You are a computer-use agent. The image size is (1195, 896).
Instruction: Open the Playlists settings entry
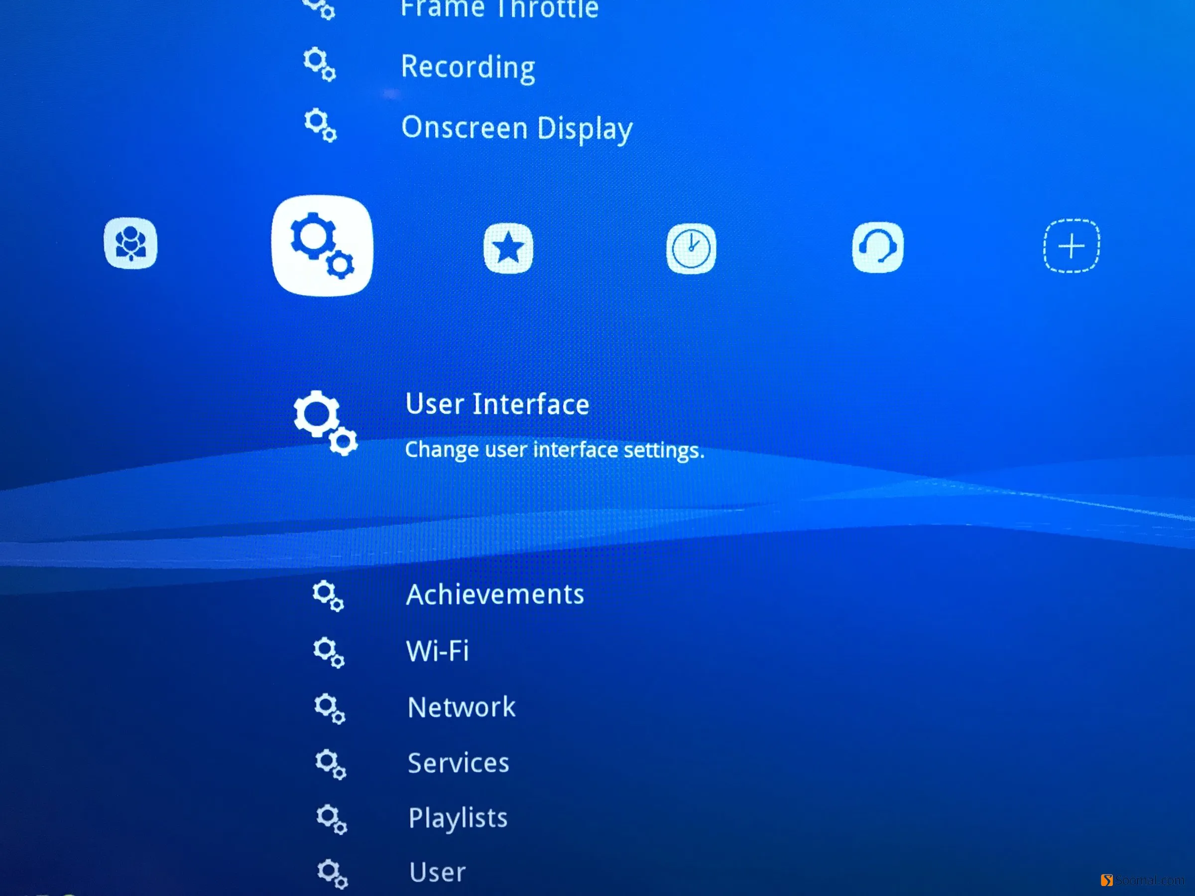(458, 818)
